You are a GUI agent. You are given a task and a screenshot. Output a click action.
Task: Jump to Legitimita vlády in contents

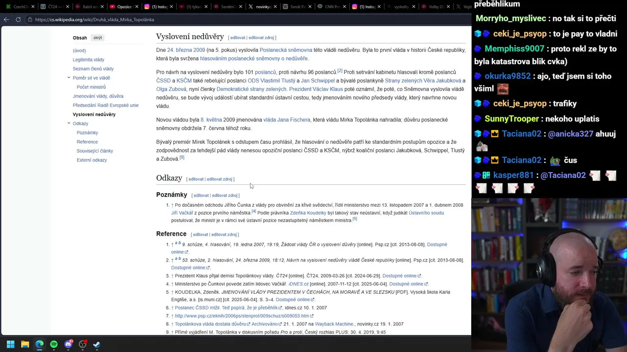click(x=89, y=60)
